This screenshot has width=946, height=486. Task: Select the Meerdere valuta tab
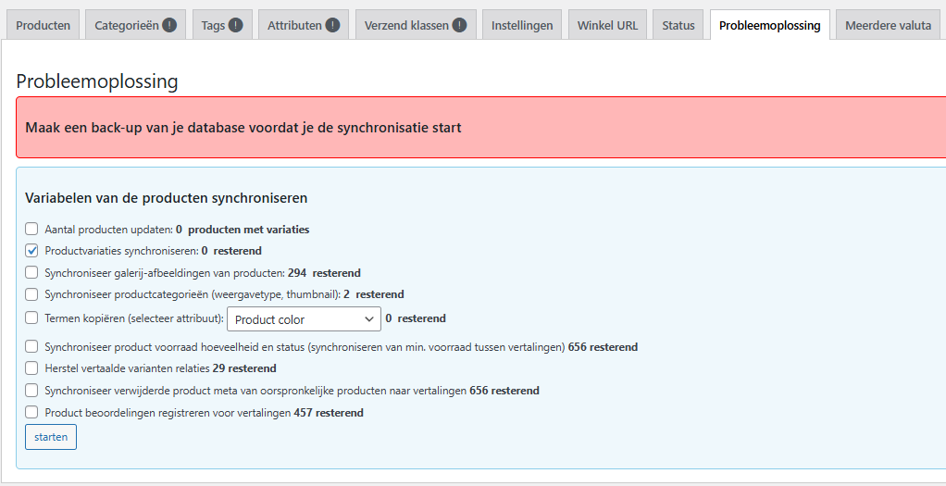click(x=888, y=25)
